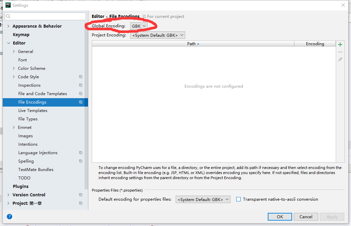Click project-level icon beside File and Code Templates

pos(81,94)
